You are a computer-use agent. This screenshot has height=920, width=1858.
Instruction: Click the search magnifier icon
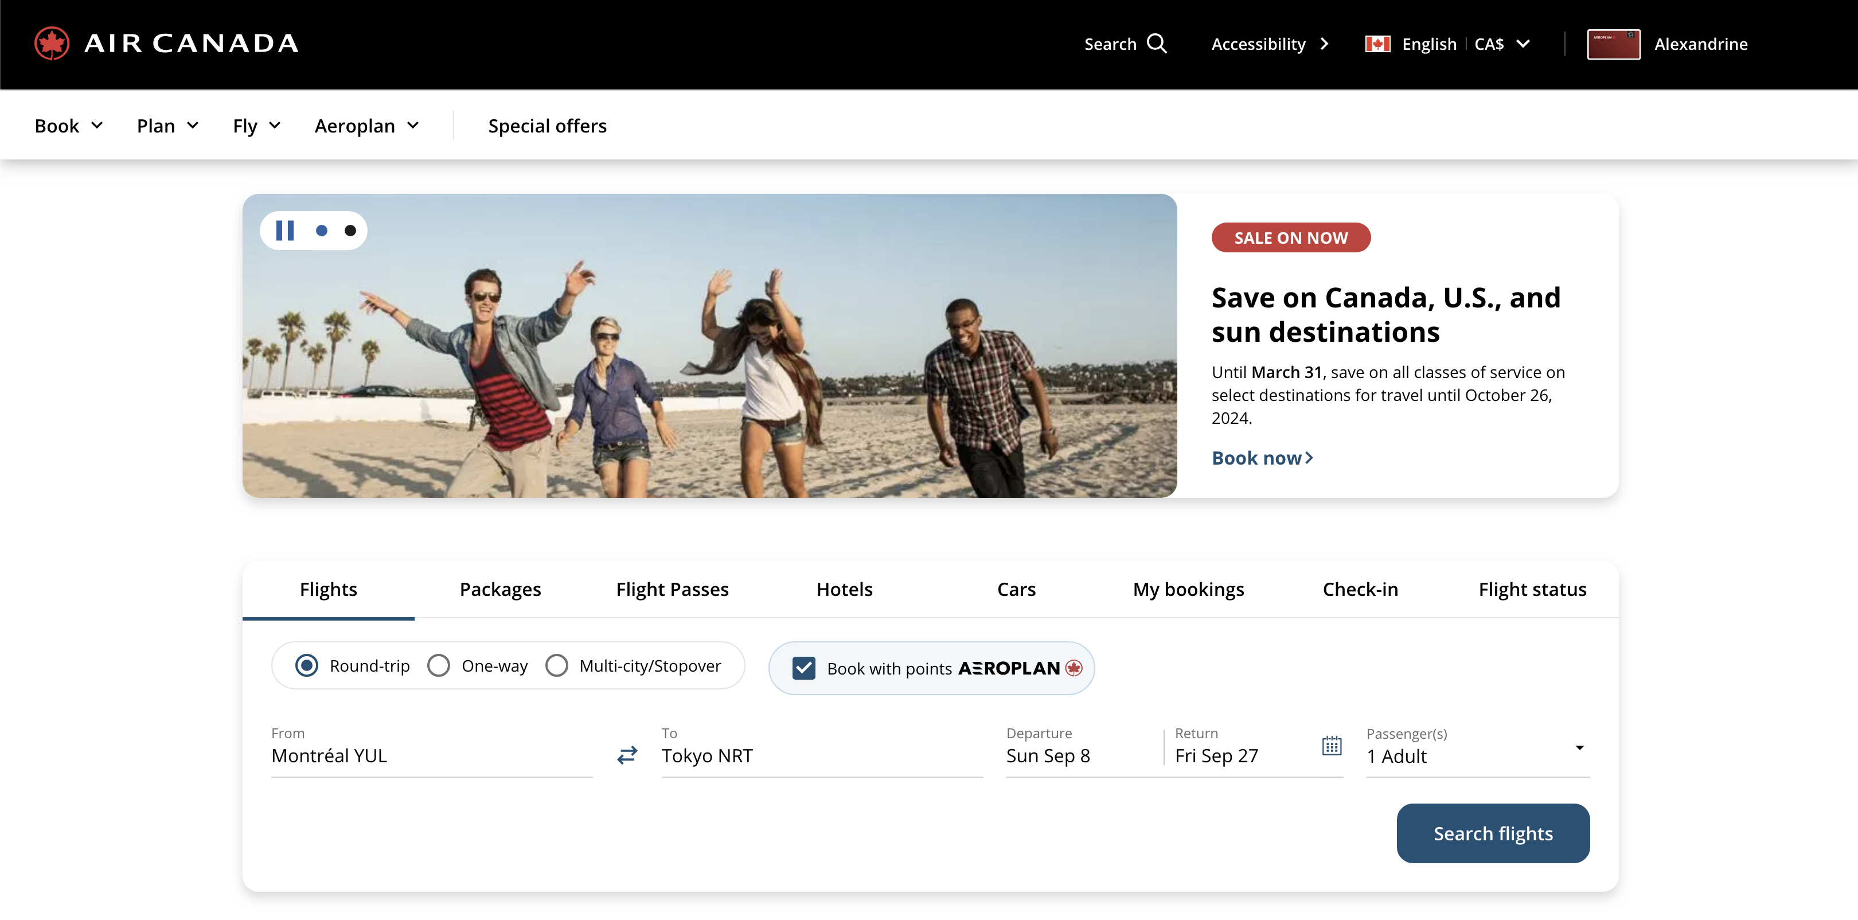(1157, 43)
